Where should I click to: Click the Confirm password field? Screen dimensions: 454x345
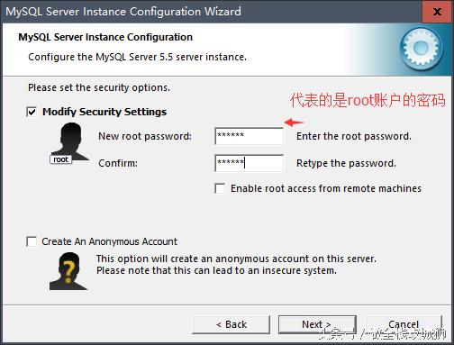249,163
